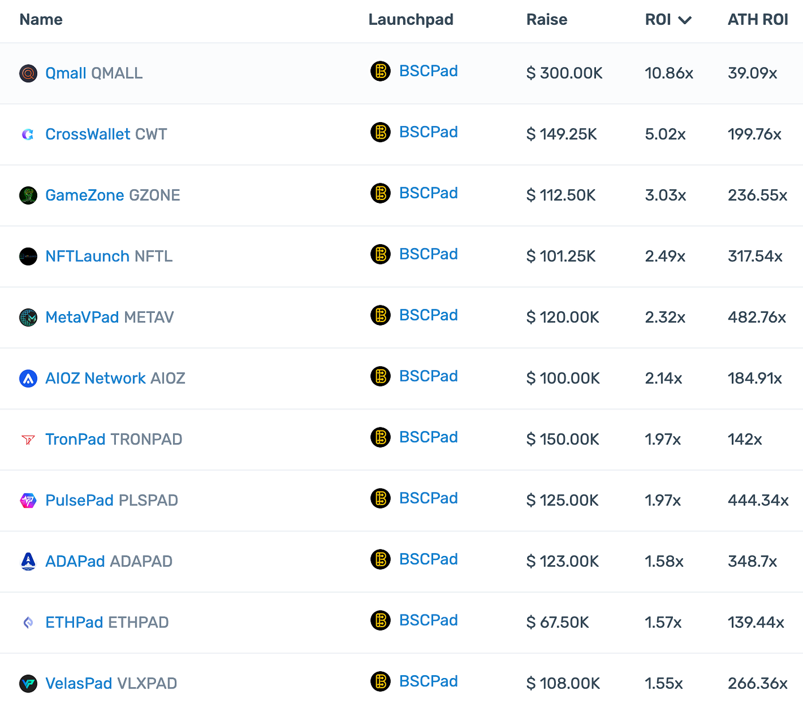Click BSCPad logo icon in TronPad row

[x=380, y=437]
